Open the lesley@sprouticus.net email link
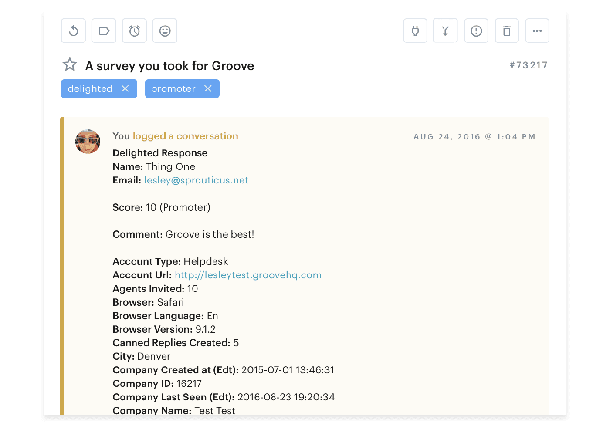Viewport: 610px width, 426px height. (x=196, y=180)
